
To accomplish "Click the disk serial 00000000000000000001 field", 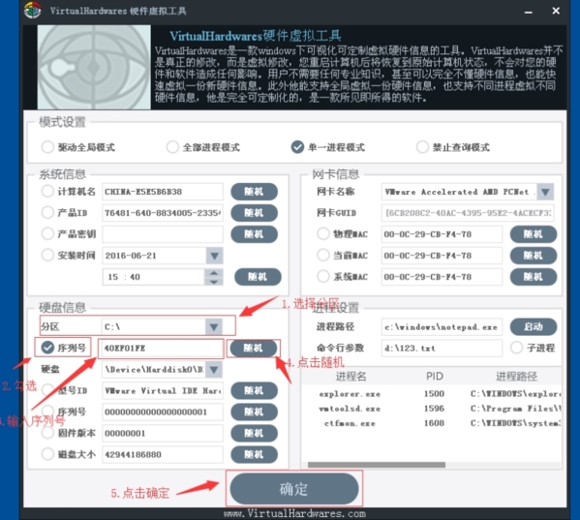I will click(163, 412).
